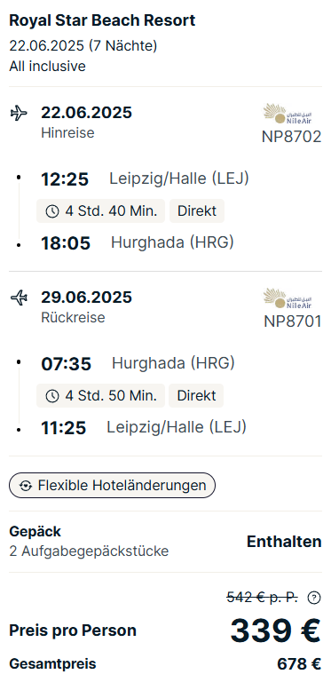Click the clock icon beside 4 Std. 40 Min.
This screenshot has height=690, width=331.
click(52, 211)
